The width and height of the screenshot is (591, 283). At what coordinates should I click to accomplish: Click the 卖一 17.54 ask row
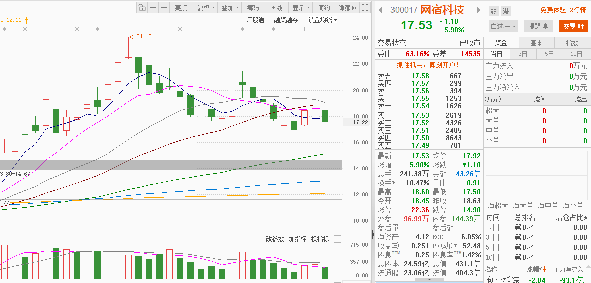[x=429, y=106]
